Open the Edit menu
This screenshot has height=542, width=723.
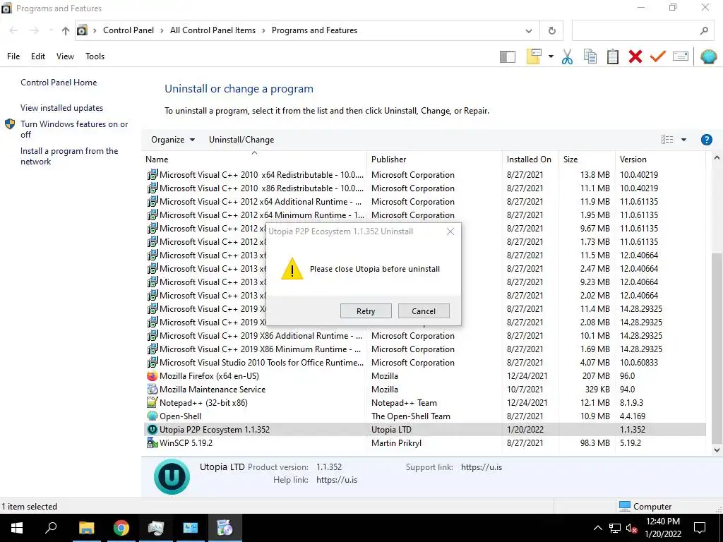pos(38,56)
